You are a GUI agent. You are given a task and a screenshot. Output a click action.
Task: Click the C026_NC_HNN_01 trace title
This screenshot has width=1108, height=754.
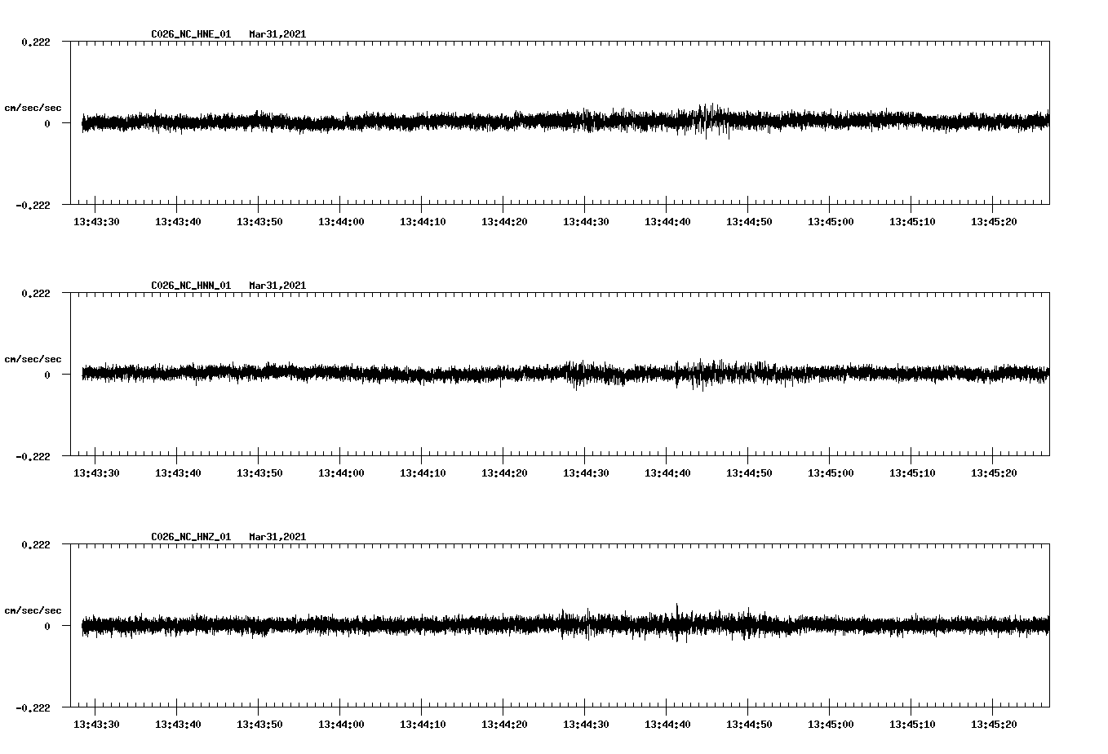[x=189, y=285]
